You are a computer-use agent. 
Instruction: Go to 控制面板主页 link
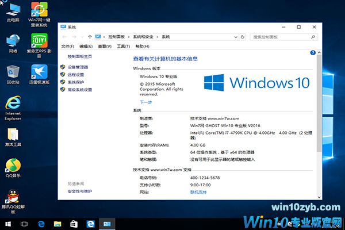click(80, 56)
